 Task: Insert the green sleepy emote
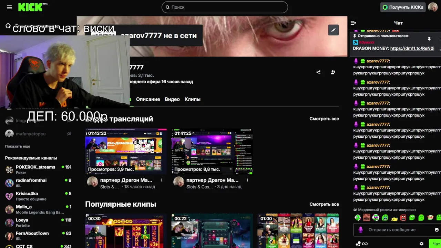click(x=421, y=217)
